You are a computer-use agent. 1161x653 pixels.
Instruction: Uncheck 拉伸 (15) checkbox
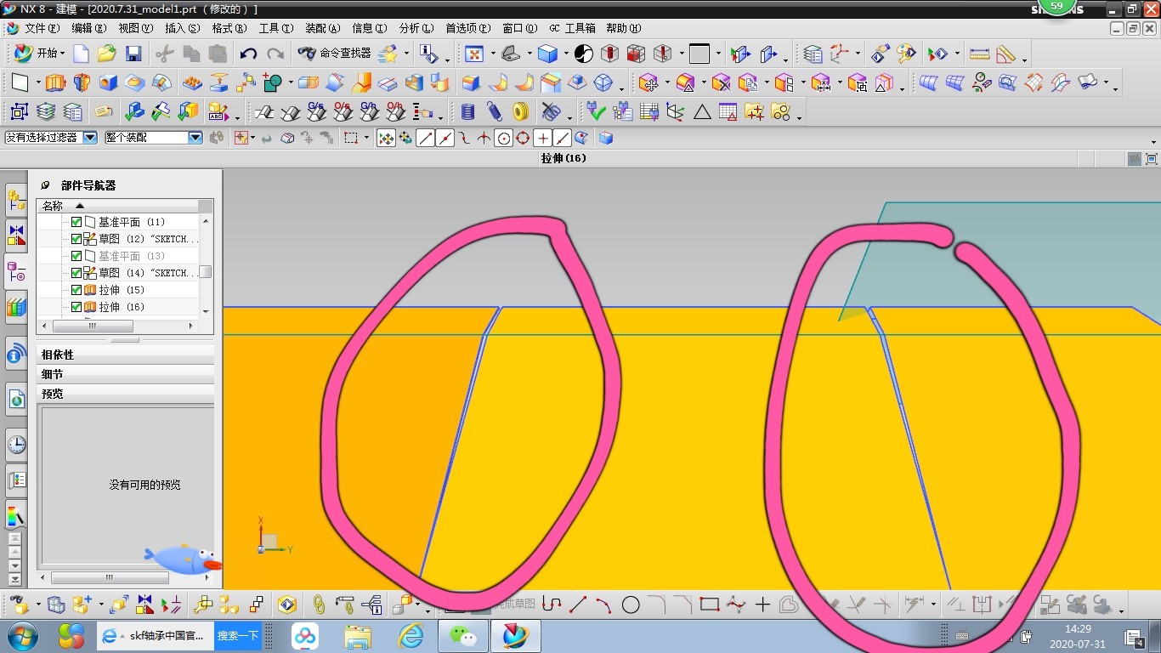(76, 290)
